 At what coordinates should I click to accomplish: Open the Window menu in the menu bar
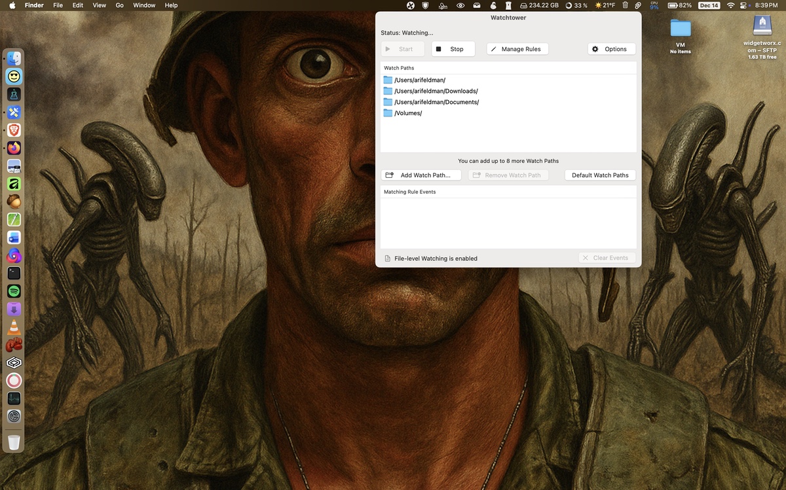tap(144, 5)
